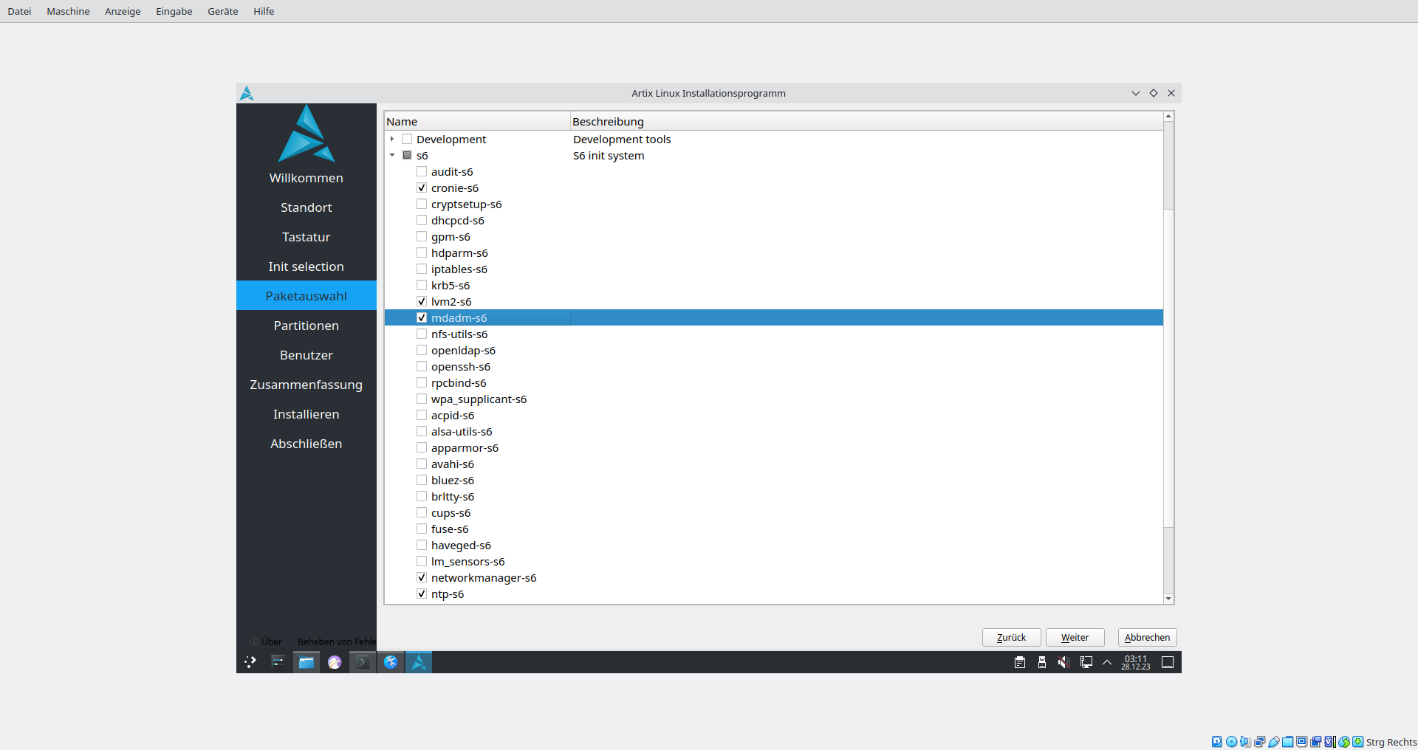
Task: Uncheck the lvm2-s6 checkbox
Action: (422, 301)
